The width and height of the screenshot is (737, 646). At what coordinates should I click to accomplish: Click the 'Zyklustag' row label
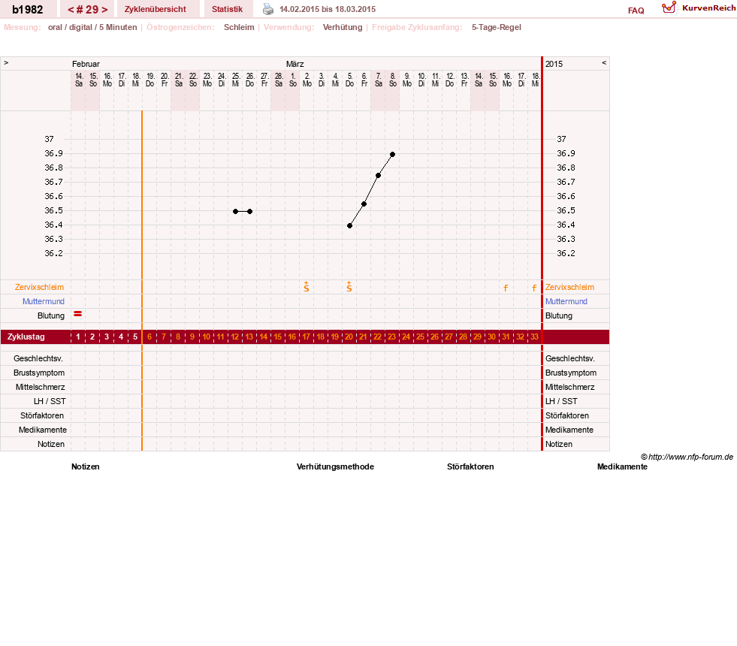pos(26,337)
